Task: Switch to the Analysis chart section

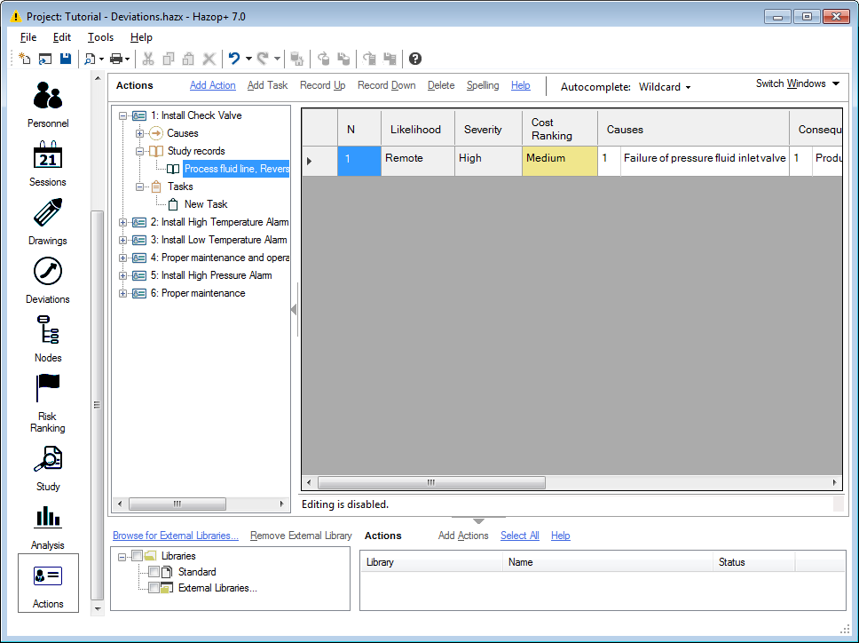Action: (47, 526)
